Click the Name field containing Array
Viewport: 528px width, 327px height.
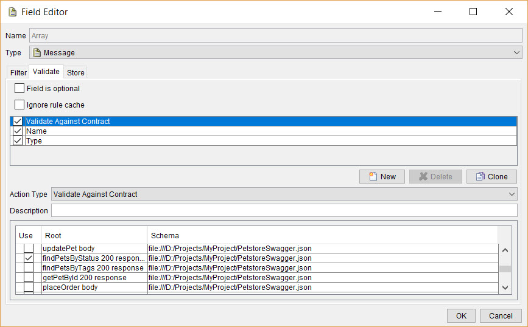click(x=276, y=36)
